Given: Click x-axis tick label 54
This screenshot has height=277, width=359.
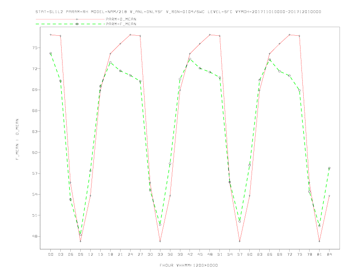Looking at the screenshot, I should click(230, 254).
